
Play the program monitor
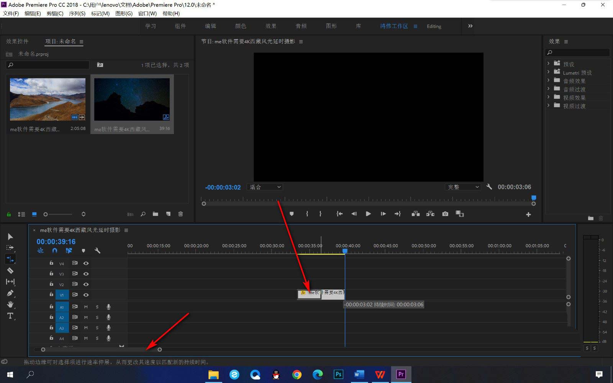tap(368, 214)
